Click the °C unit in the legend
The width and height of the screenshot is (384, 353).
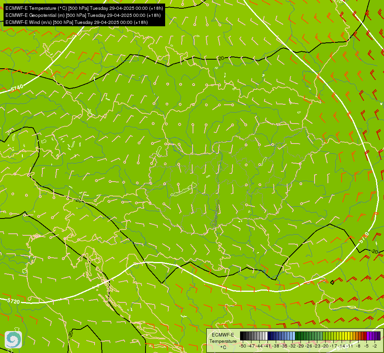[x=223, y=348]
